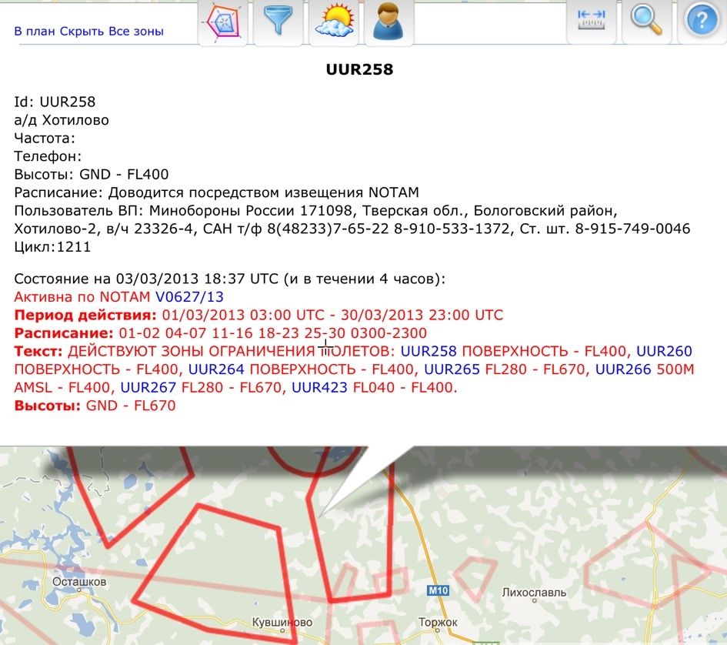Open the help question mark icon
Image resolution: width=727 pixels, height=645 pixels.
(702, 21)
